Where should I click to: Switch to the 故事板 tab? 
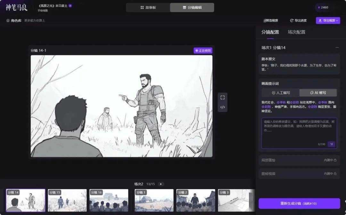pos(148,7)
